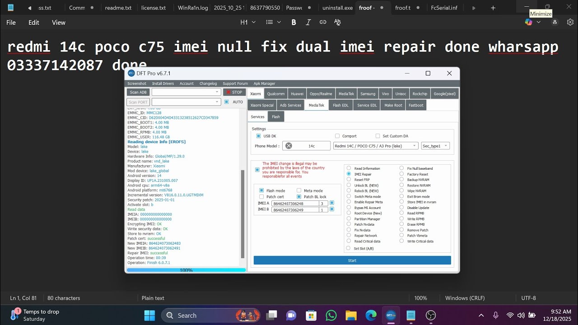Select the Factory Reset radio option

[401, 174]
